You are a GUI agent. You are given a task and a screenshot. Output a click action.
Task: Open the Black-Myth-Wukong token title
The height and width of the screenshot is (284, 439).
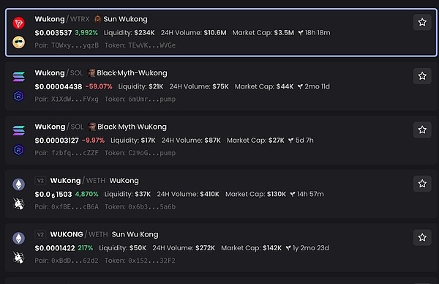(132, 72)
